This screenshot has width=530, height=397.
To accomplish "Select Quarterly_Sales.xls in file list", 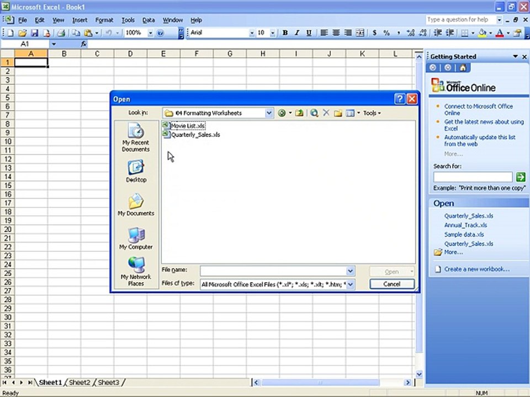I will 192,135.
